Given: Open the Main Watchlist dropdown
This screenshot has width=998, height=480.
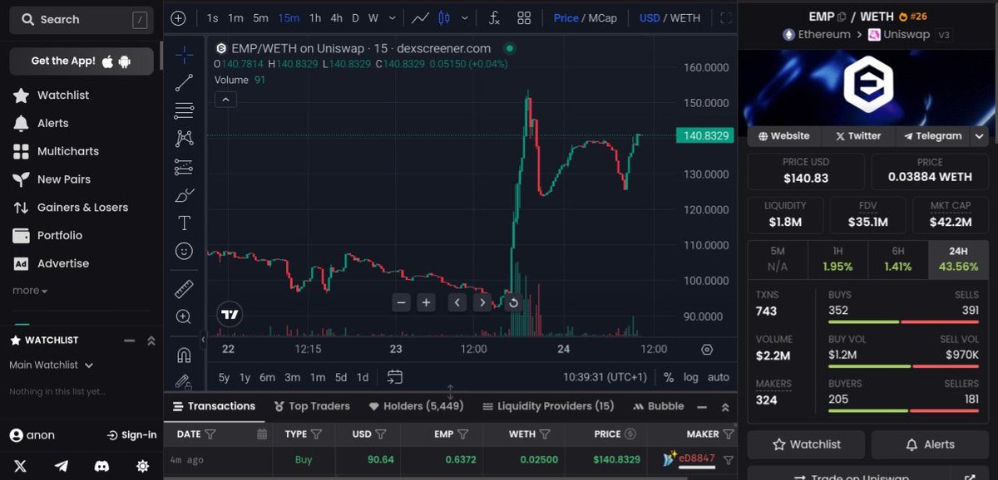Looking at the screenshot, I should (52, 365).
